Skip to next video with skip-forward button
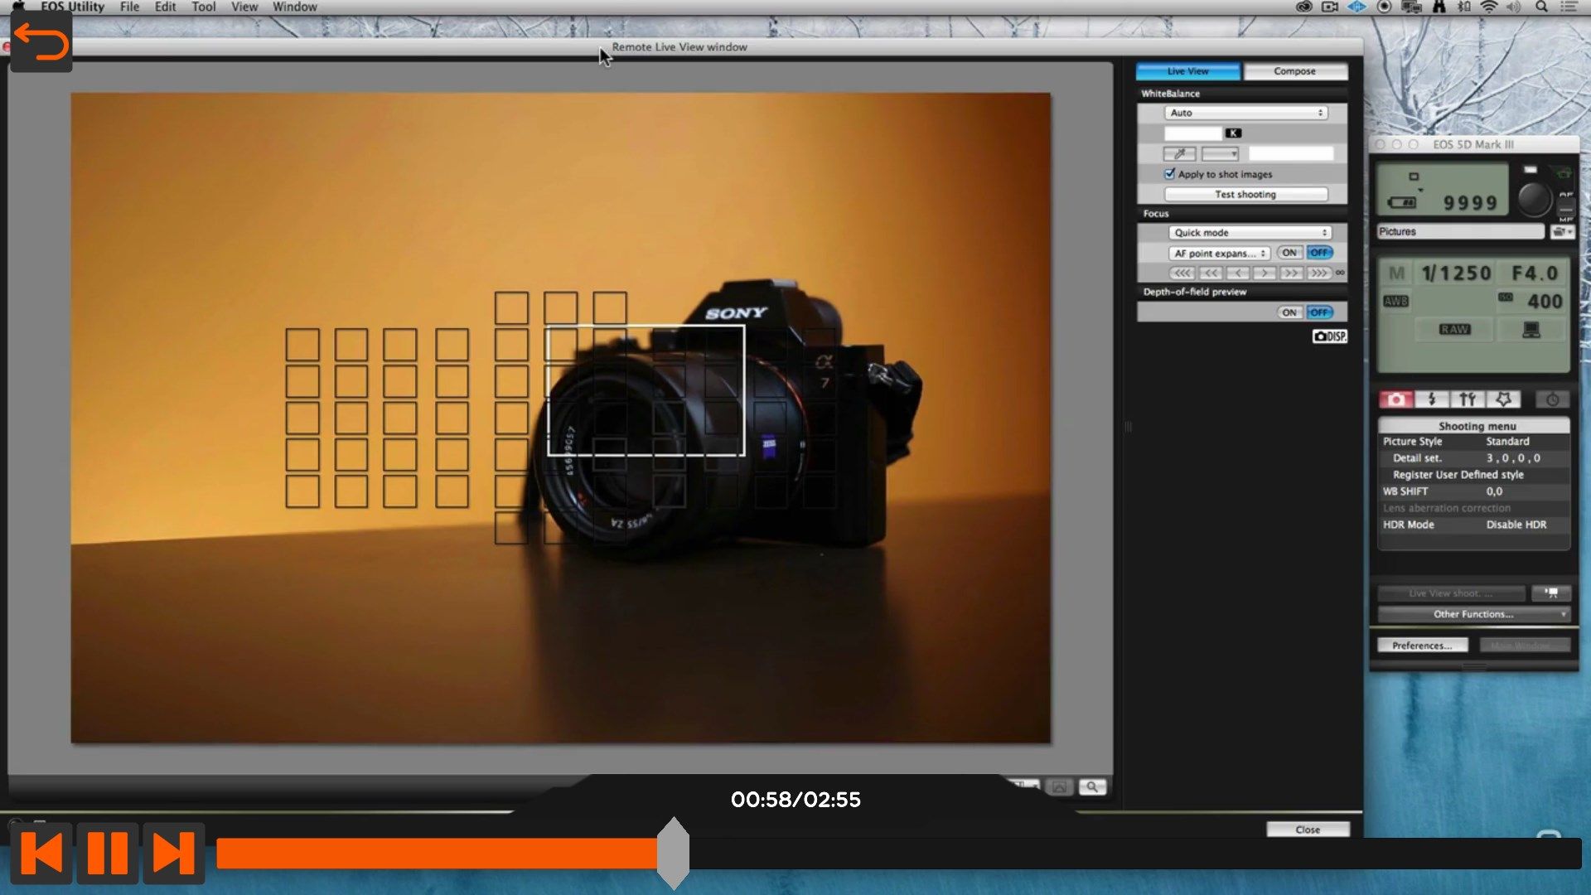Image resolution: width=1591 pixels, height=895 pixels. point(174,853)
